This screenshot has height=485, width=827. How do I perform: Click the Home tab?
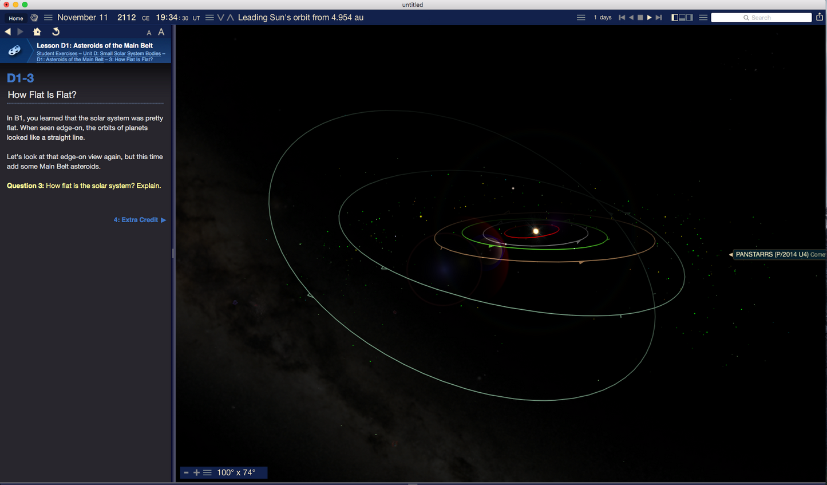pyautogui.click(x=16, y=18)
